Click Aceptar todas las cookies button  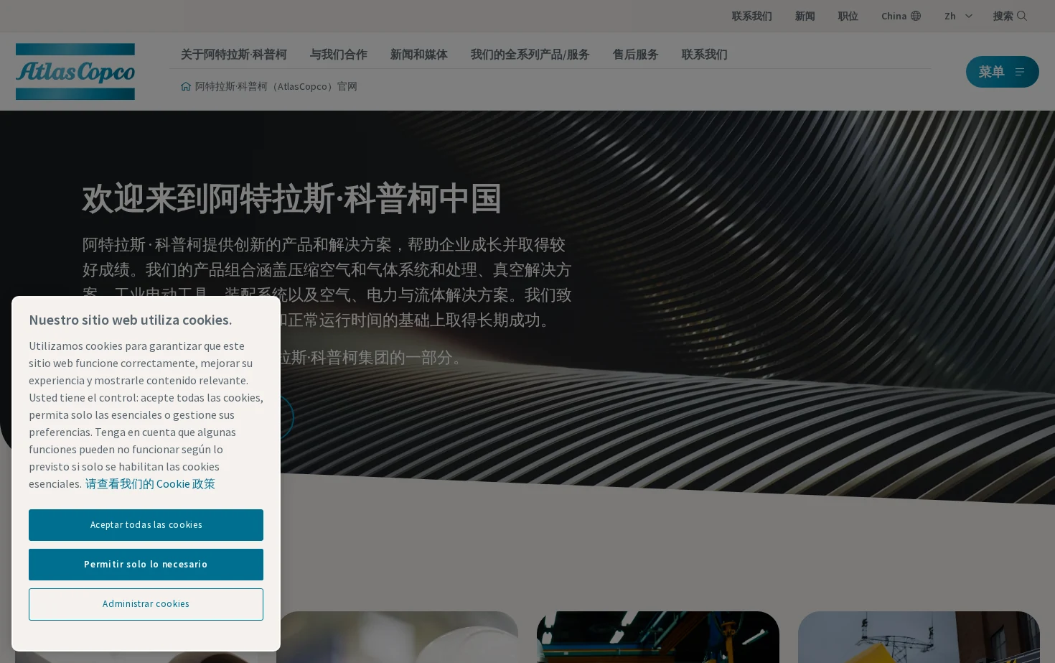pyautogui.click(x=146, y=525)
